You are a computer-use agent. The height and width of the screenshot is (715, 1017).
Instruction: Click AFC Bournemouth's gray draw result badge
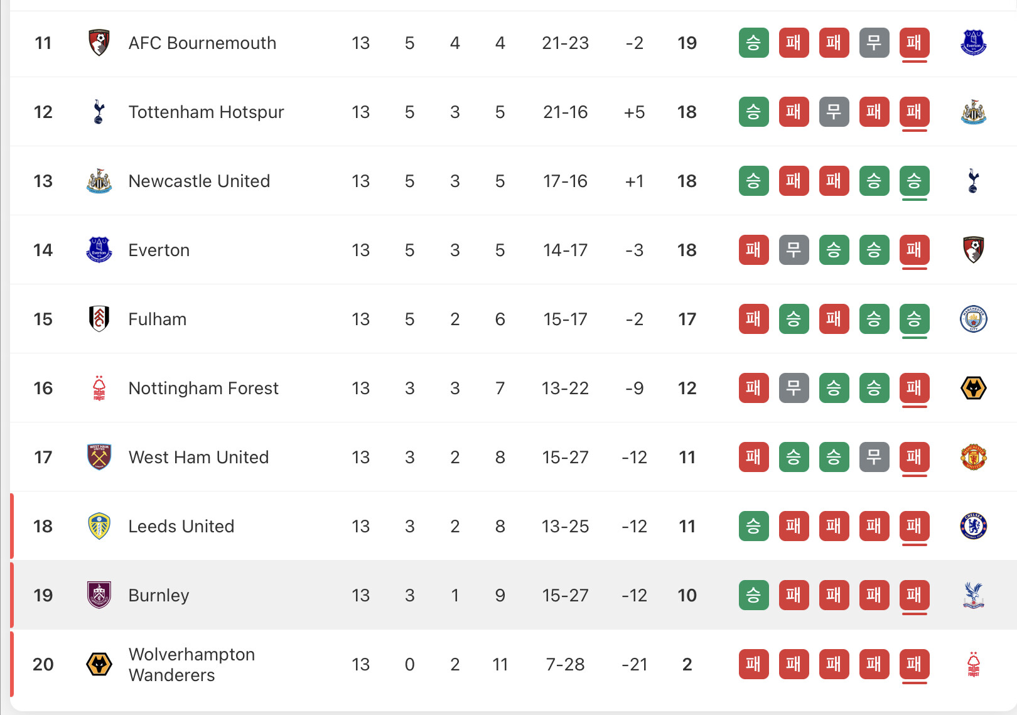[874, 43]
